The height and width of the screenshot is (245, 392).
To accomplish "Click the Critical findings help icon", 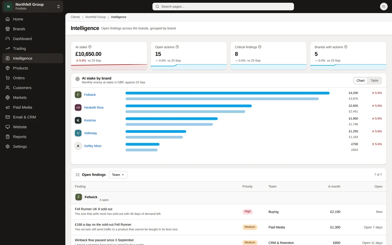I will pos(260,47).
